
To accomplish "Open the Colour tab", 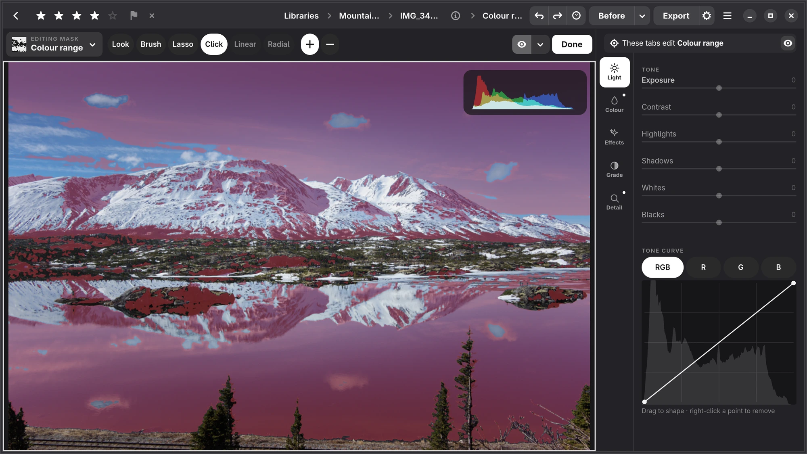I will point(615,105).
